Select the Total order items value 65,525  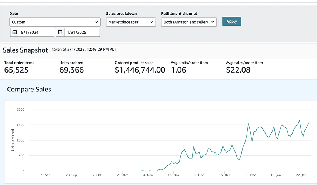[16, 70]
